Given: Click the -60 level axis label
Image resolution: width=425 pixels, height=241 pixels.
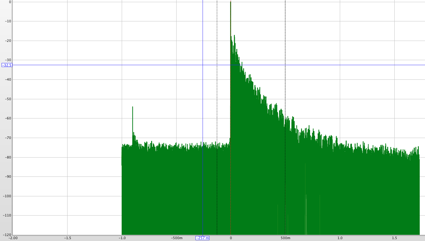Looking at the screenshot, I should click(8, 118).
